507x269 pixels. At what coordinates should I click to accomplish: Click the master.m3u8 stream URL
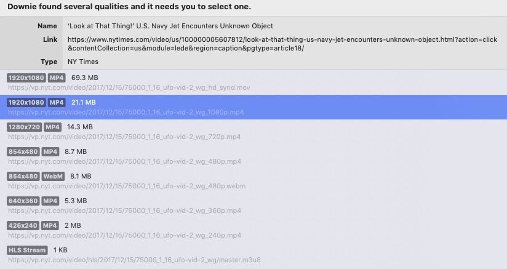[134, 260]
